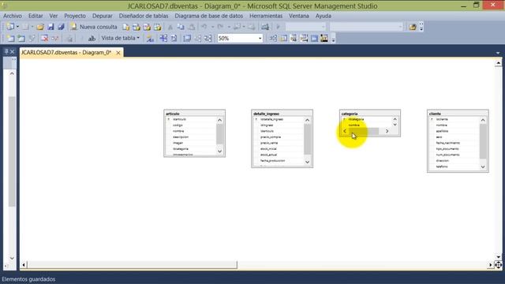The width and height of the screenshot is (505, 284).
Task: Click the Save All icon
Action: (62, 27)
